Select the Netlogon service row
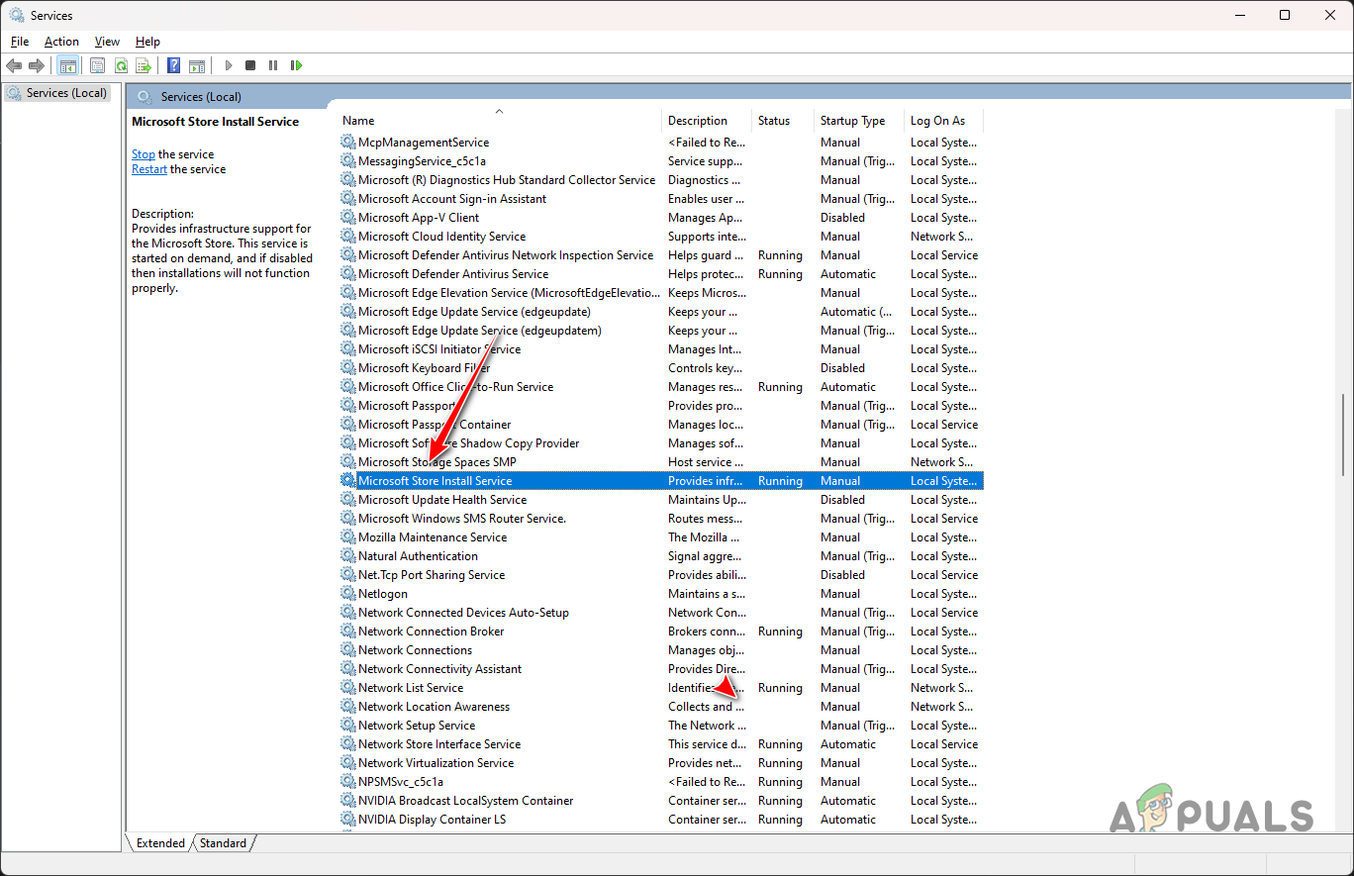Image resolution: width=1354 pixels, height=876 pixels. tap(384, 593)
